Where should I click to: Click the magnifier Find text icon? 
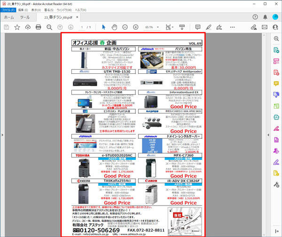[x=49, y=27]
